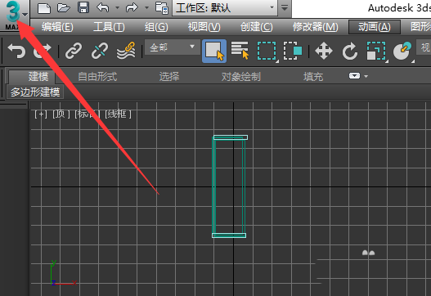This screenshot has height=296, width=431.
Task: Click the quick access Redo arrow
Action: (132, 7)
